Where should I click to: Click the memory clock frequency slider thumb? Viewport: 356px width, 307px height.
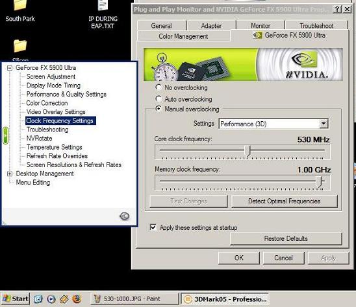coord(320,181)
